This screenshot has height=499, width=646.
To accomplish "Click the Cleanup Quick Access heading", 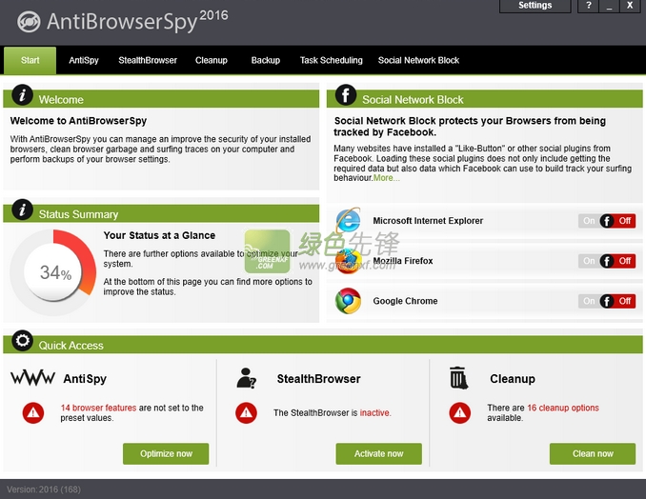I will click(x=513, y=379).
